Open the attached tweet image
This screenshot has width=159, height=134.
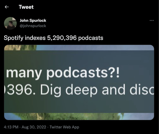click(x=79, y=82)
